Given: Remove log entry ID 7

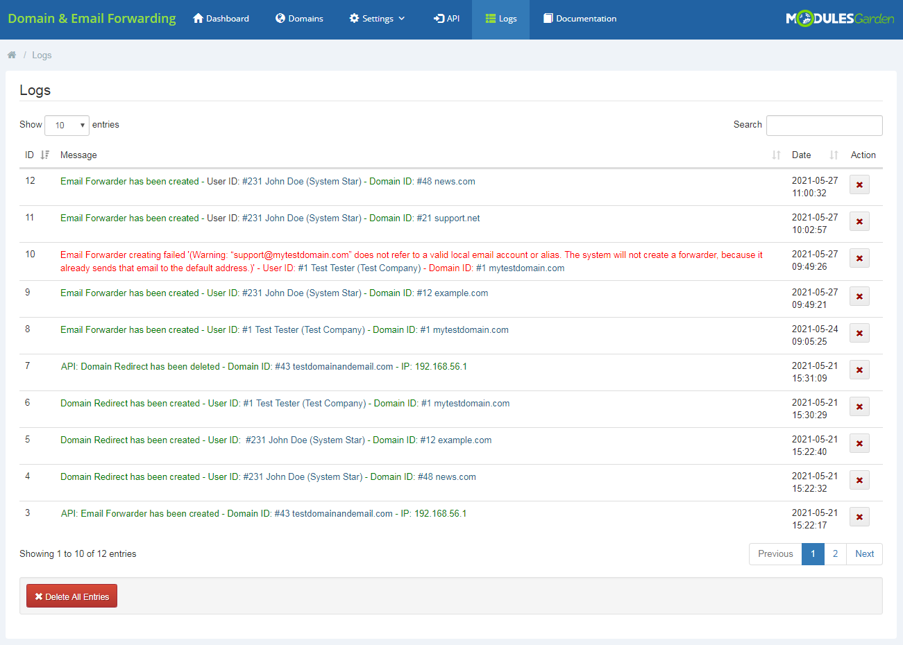Looking at the screenshot, I should (x=859, y=370).
